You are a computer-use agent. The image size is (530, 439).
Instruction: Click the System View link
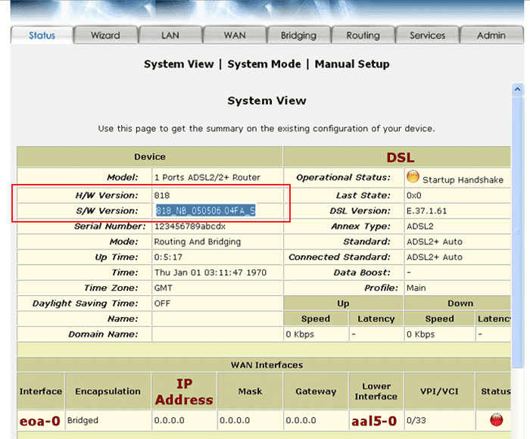click(x=179, y=64)
